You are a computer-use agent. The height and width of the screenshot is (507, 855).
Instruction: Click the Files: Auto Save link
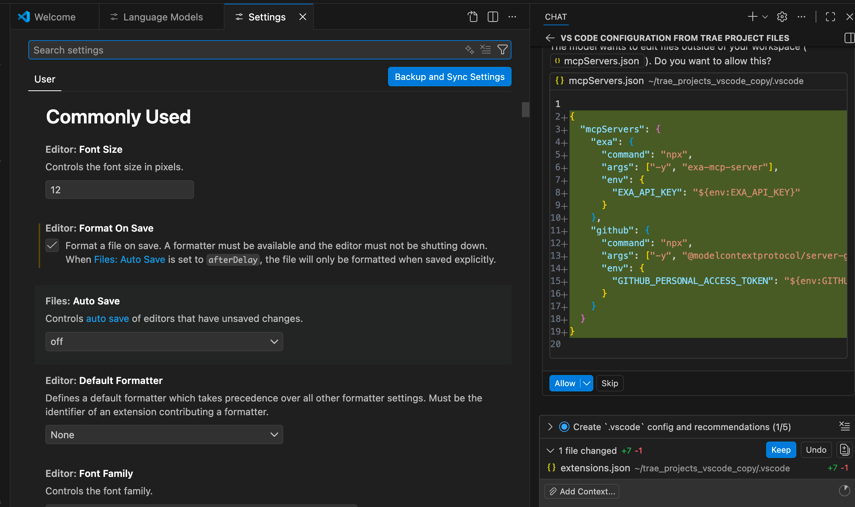point(129,259)
